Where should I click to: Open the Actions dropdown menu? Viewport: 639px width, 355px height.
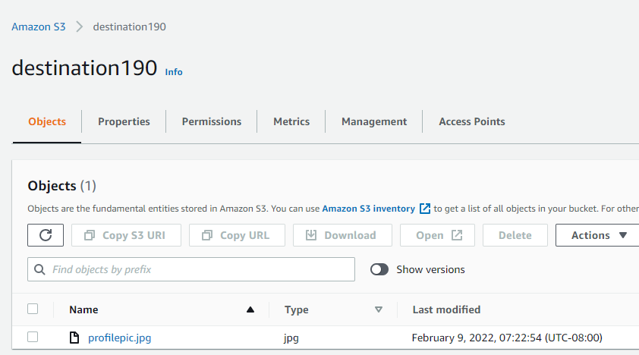(599, 235)
